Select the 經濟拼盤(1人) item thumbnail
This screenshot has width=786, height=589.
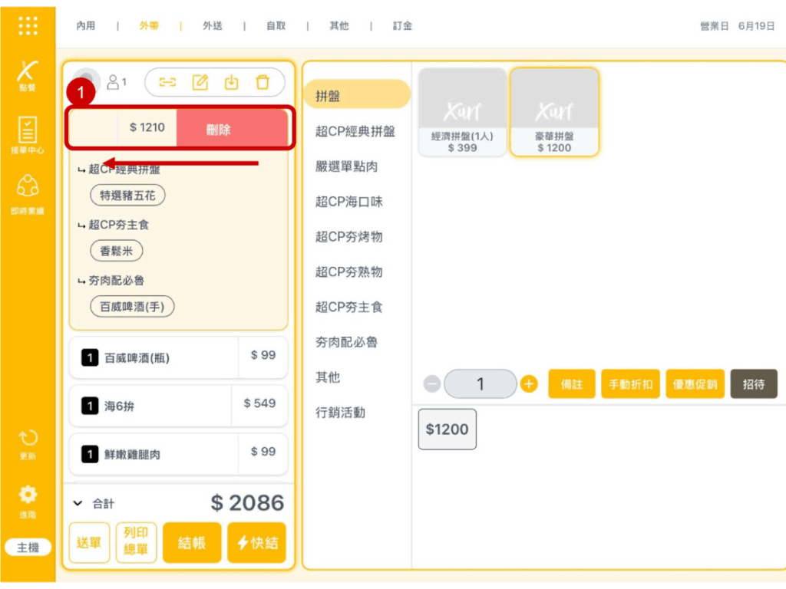(462, 112)
